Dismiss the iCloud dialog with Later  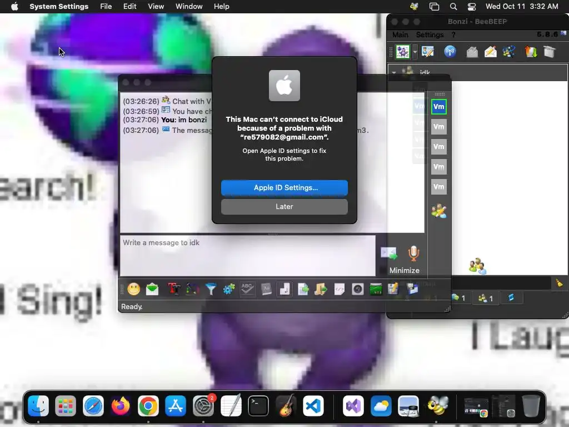coord(284,207)
